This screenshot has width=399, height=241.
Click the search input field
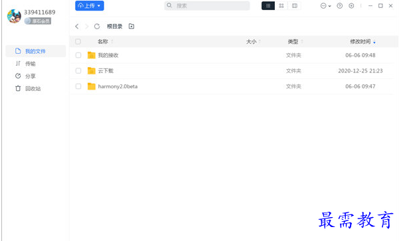click(207, 5)
